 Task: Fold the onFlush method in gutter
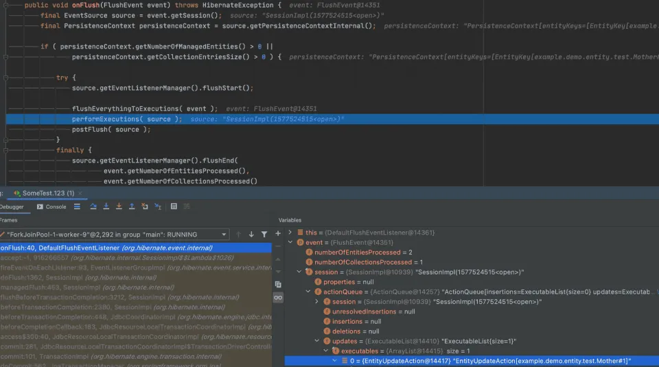pos(5,5)
